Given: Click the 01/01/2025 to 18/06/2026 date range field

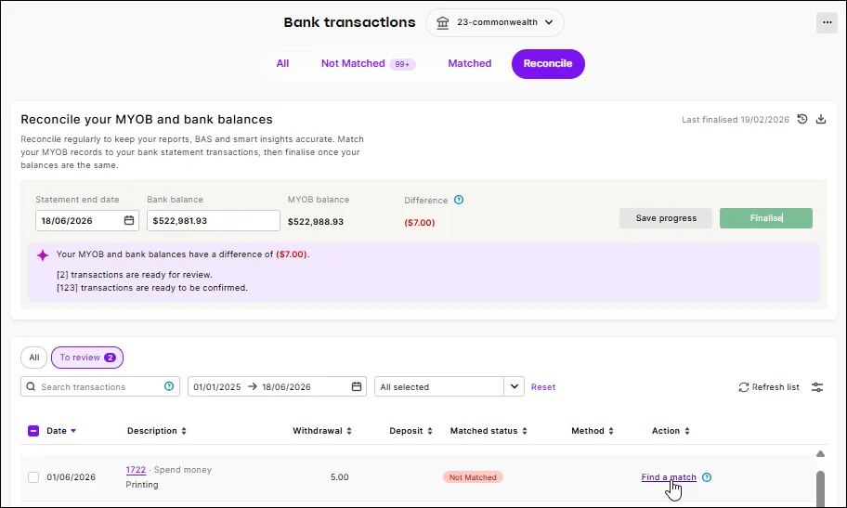Looking at the screenshot, I should click(277, 386).
